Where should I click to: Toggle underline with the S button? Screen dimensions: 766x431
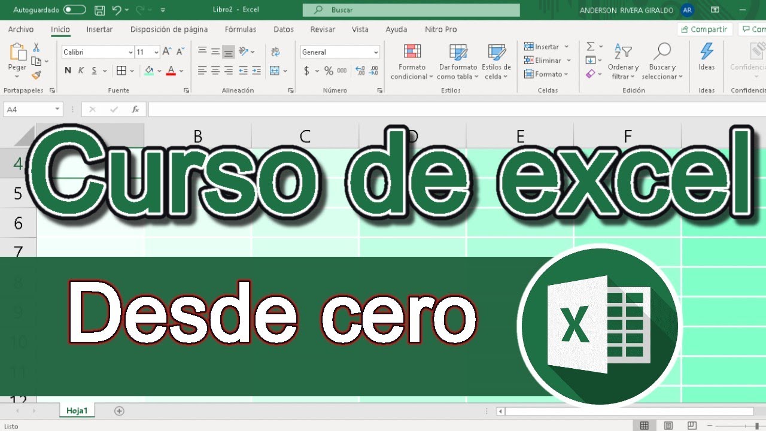click(x=95, y=71)
